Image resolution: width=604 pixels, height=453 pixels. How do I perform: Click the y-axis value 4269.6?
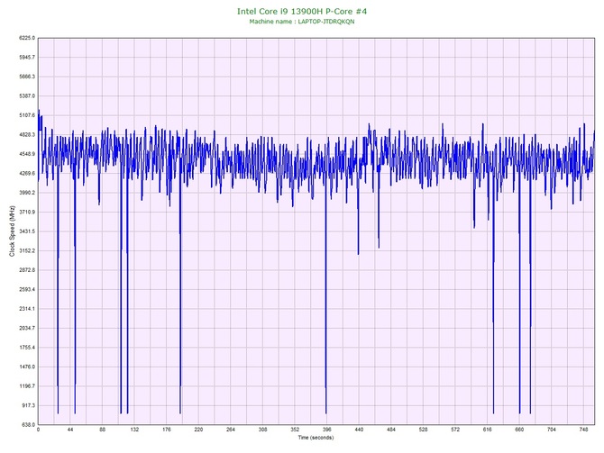pos(27,173)
